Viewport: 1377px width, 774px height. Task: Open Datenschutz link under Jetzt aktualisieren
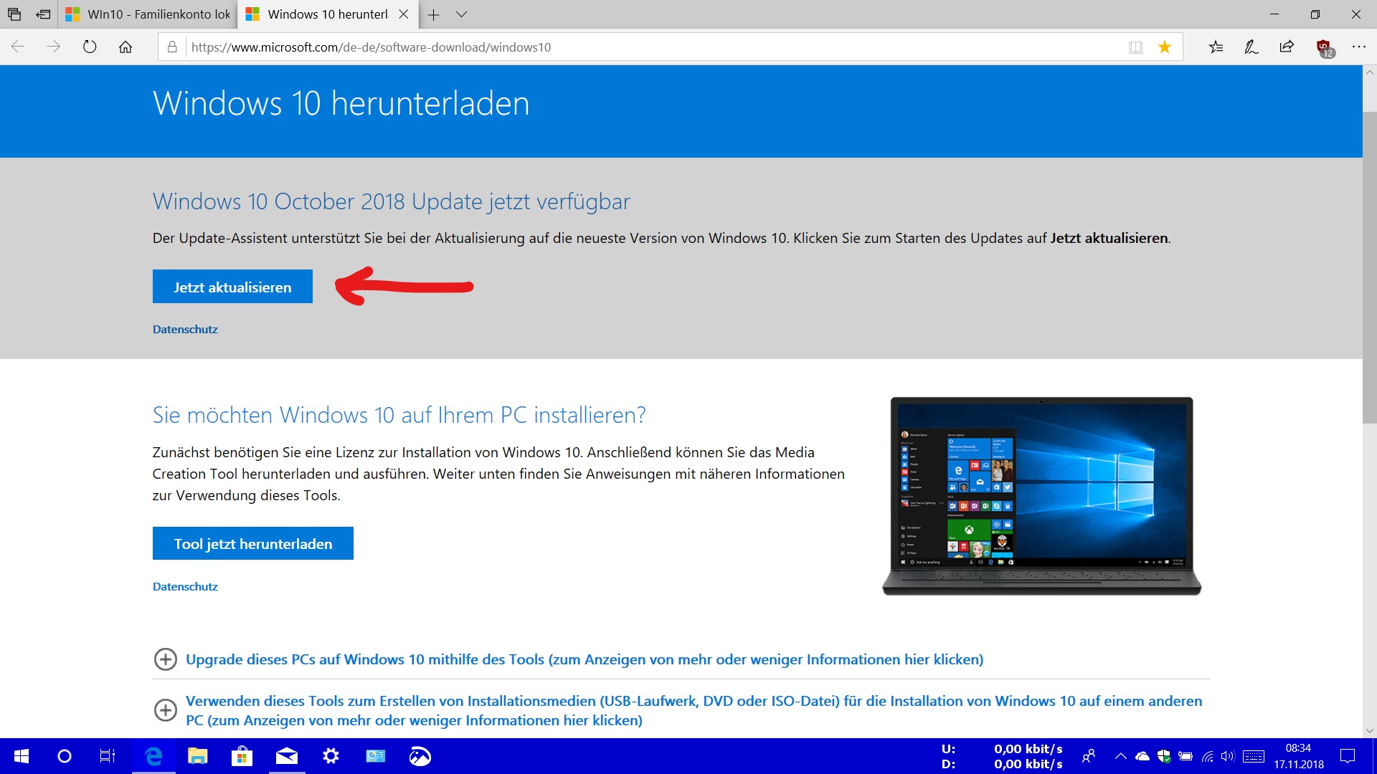click(x=185, y=329)
